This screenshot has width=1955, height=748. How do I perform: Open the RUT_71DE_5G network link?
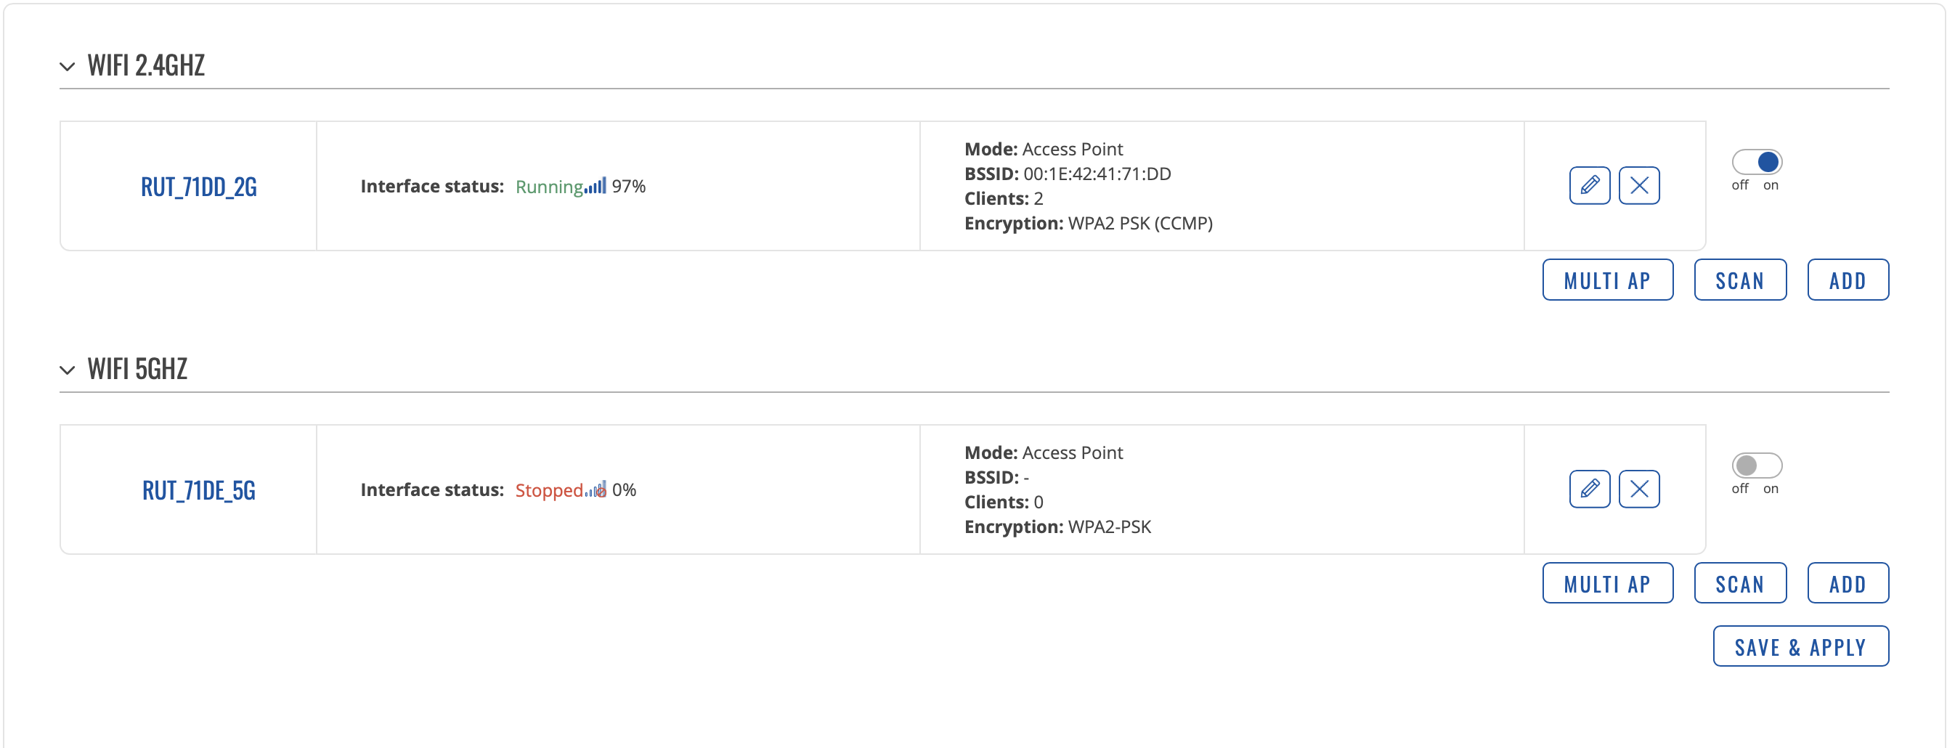[199, 490]
